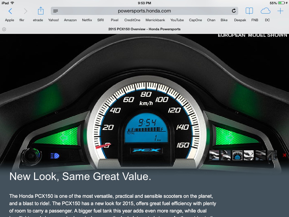Click the red next gallery arrow
Viewport: 289px width, 217px height.
pyautogui.click(x=284, y=155)
